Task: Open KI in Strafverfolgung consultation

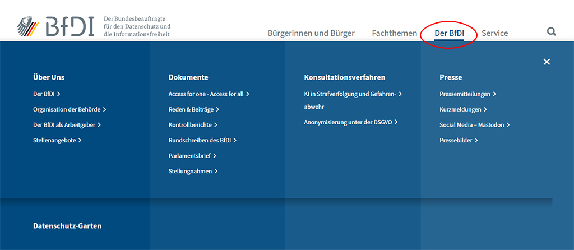Action: pos(353,94)
